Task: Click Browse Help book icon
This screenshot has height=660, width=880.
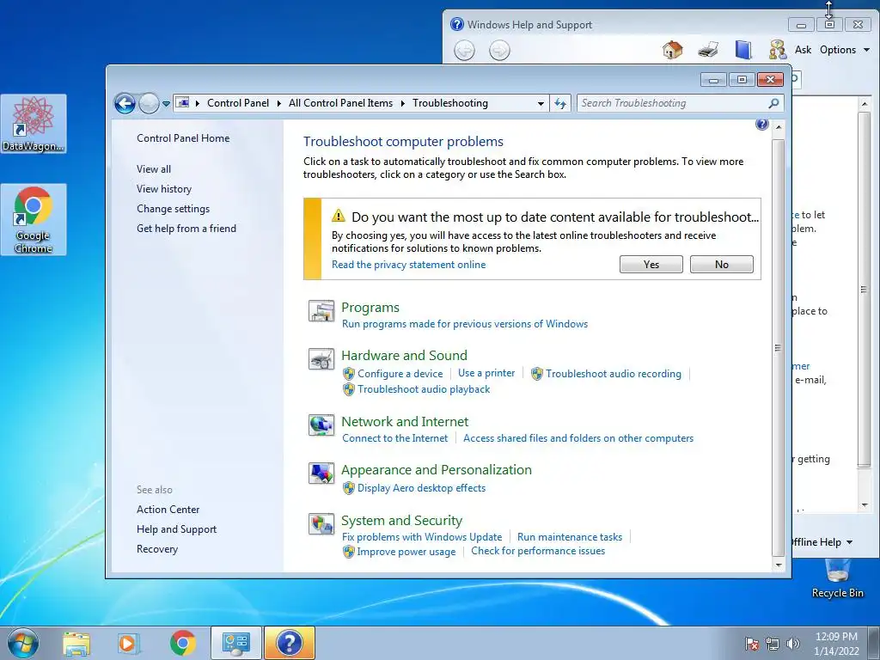Action: tap(743, 50)
